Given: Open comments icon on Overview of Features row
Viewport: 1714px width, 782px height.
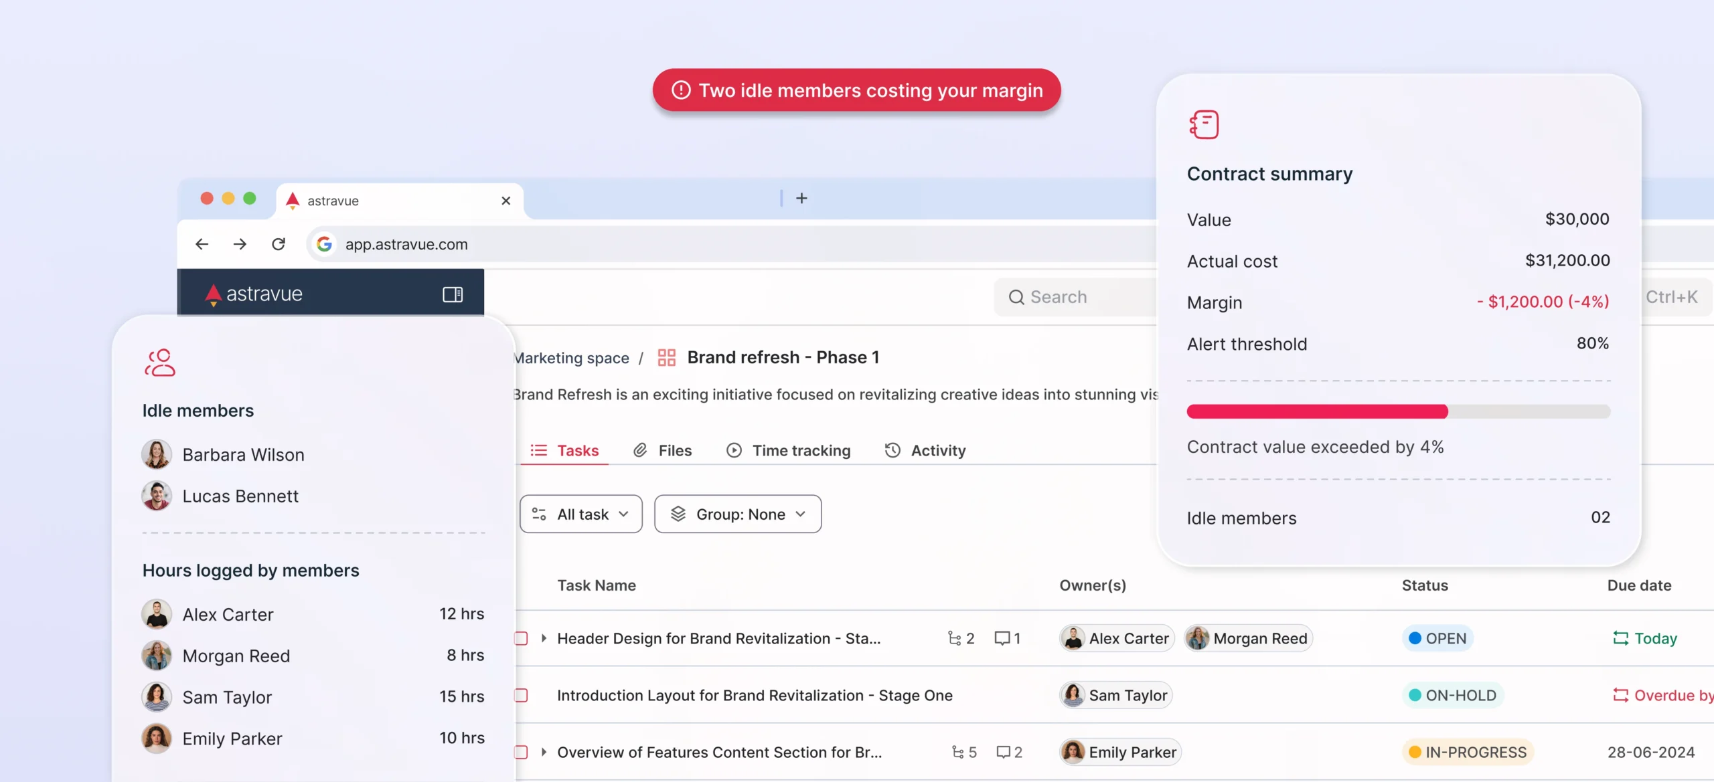Looking at the screenshot, I should pos(1004,752).
